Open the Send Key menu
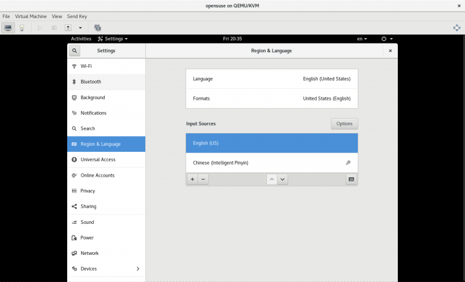 pyautogui.click(x=77, y=16)
